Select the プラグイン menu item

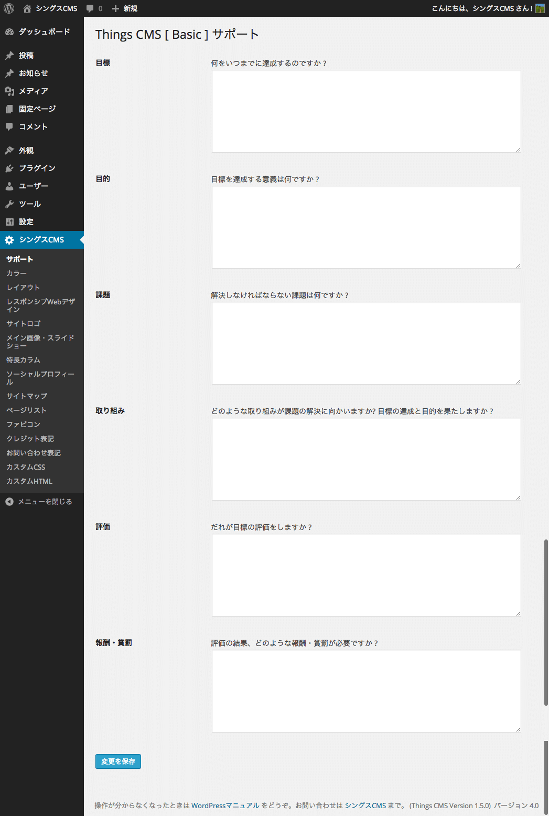[x=42, y=168]
